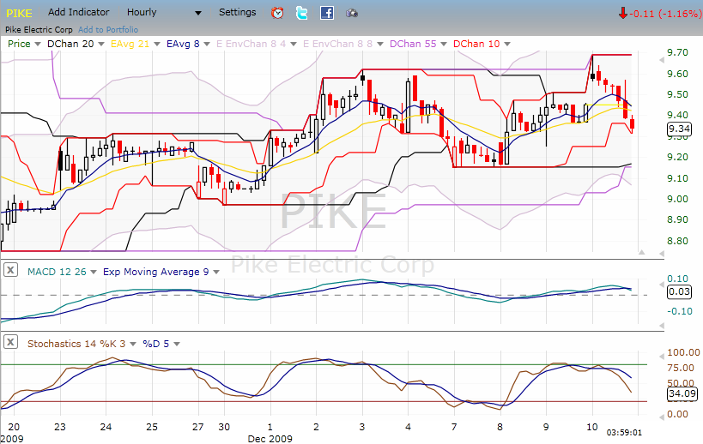Click the %D 5 label
This screenshot has width=703, height=444.
(156, 345)
